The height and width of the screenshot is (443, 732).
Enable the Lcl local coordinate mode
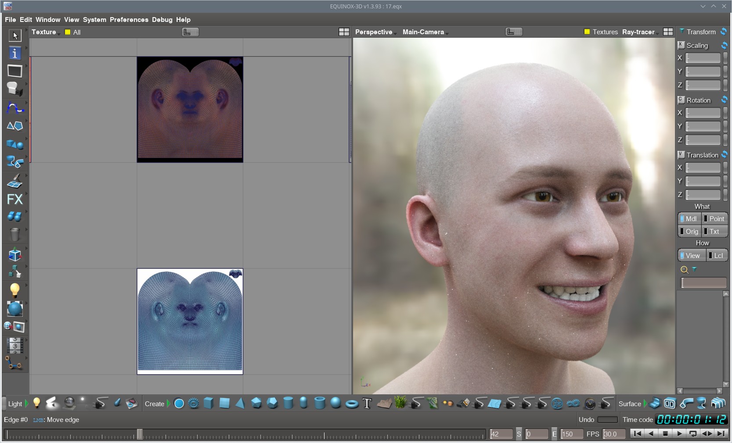(717, 256)
